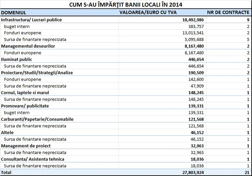Select the 'Infrastructura/ Lucrari publice' row label

[31, 20]
